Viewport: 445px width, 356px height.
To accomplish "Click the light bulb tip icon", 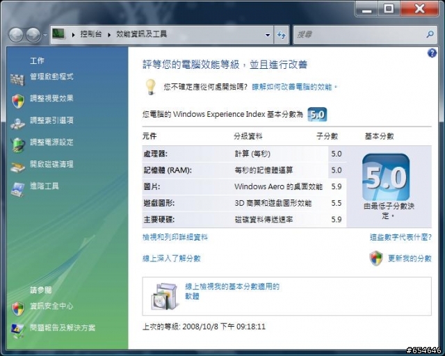I will (151, 87).
